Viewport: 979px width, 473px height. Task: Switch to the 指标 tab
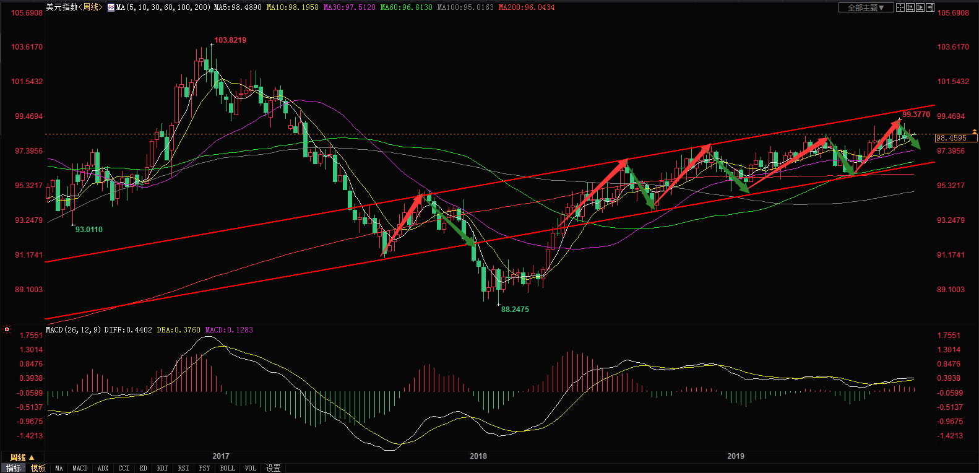[x=13, y=468]
